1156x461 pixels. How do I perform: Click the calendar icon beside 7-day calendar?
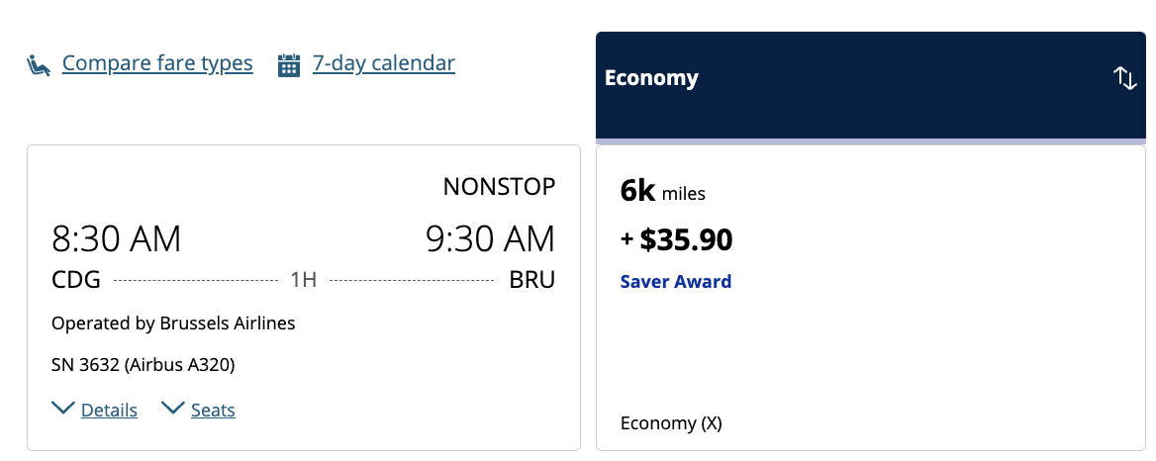[289, 65]
